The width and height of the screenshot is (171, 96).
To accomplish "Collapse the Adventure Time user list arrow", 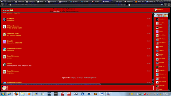I will point(155,15).
